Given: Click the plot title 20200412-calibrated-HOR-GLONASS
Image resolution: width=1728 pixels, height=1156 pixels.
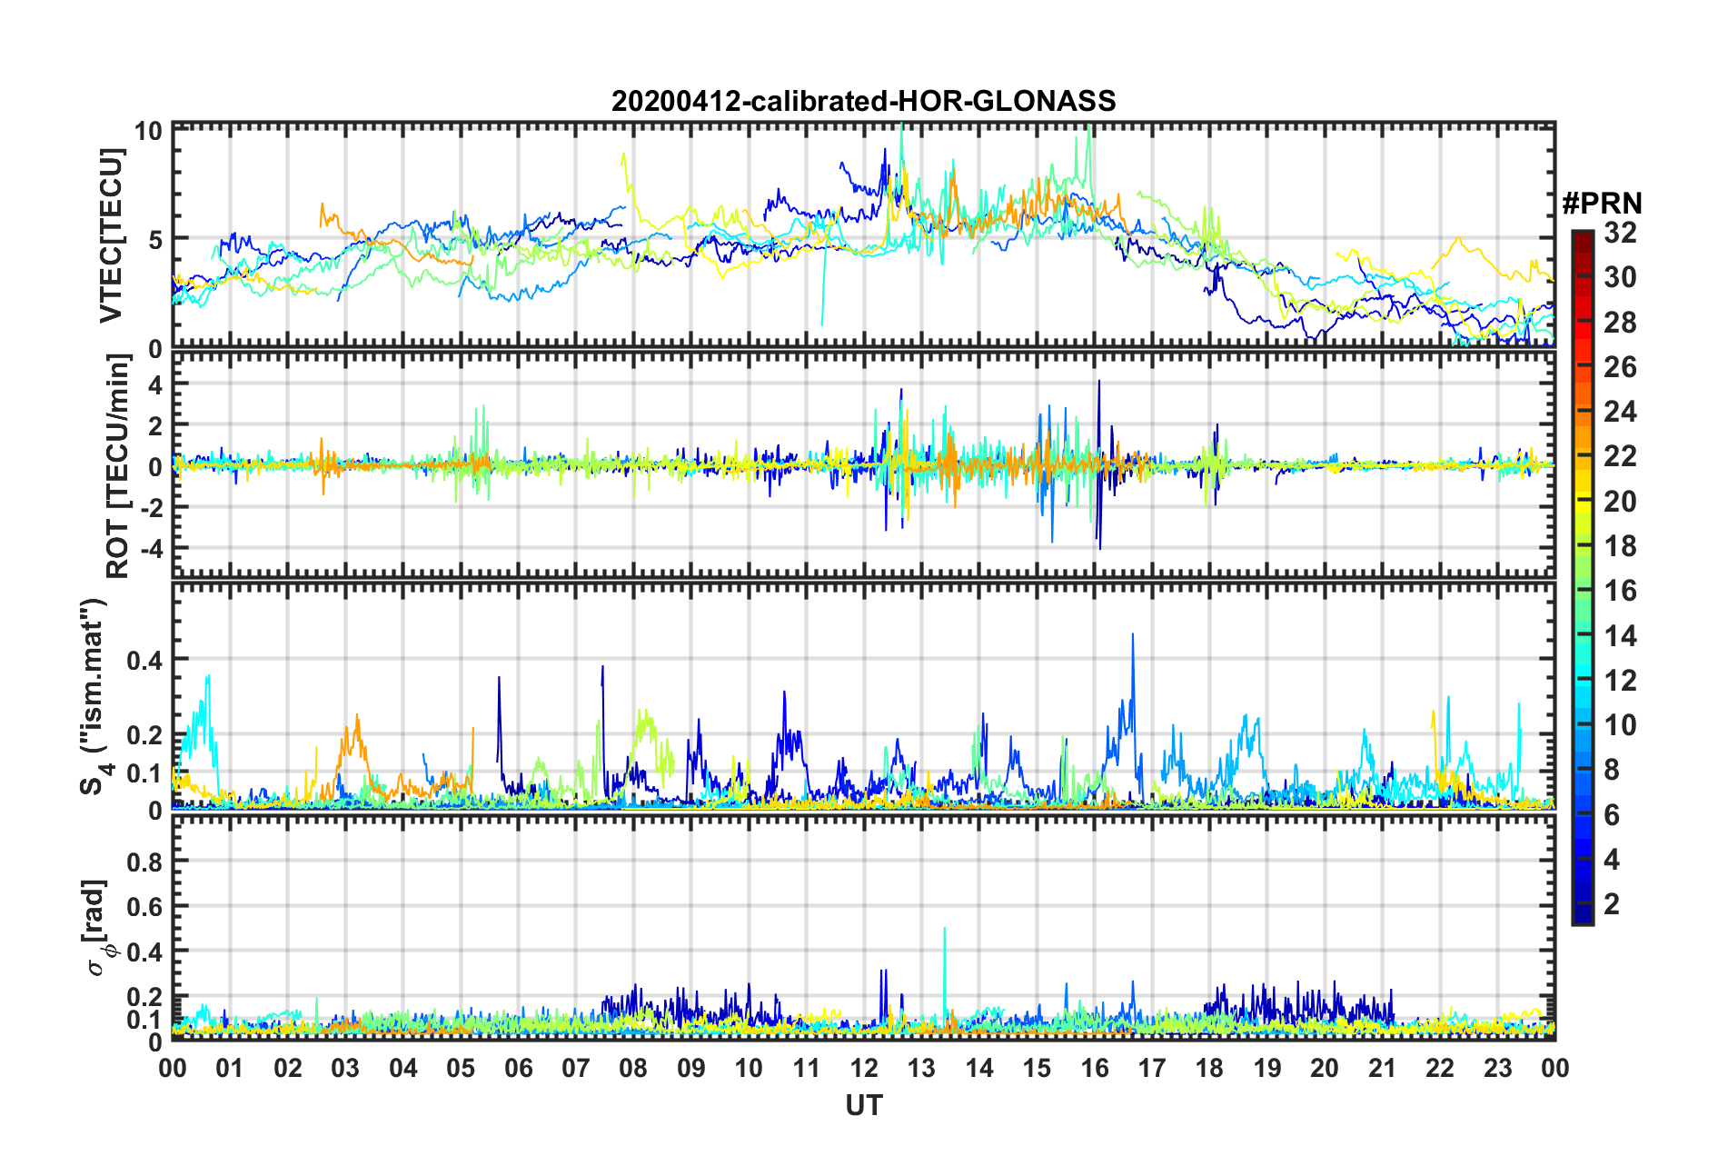Looking at the screenshot, I should coord(863,101).
